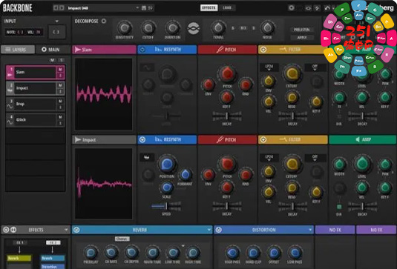Screen dimensions: 397x269
Task: Open LP24 filter type menu in Impact row
Action: [x=269, y=158]
